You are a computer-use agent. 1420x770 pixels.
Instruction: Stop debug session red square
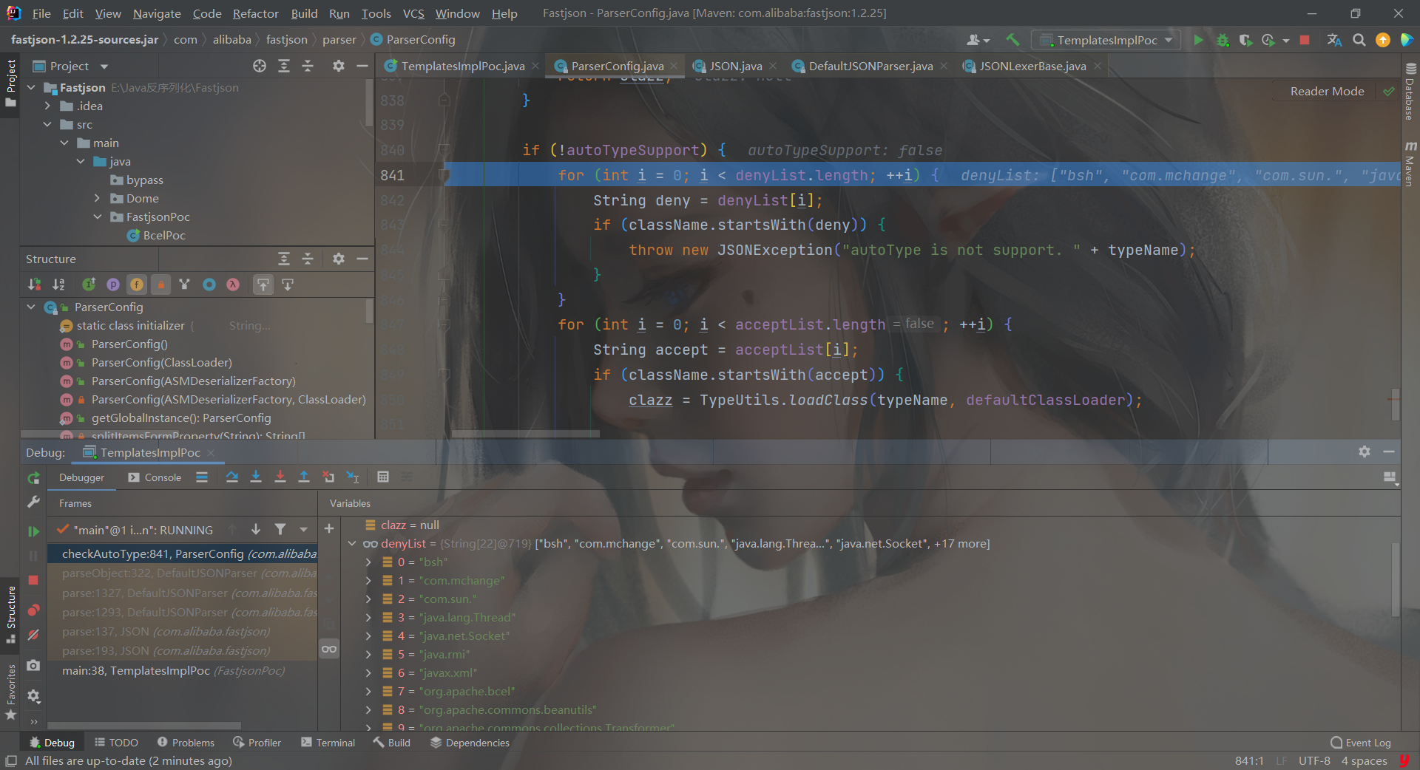tap(33, 580)
